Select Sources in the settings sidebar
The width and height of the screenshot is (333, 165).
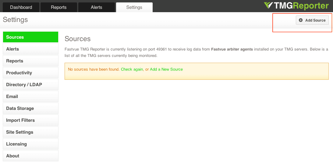(x=30, y=37)
